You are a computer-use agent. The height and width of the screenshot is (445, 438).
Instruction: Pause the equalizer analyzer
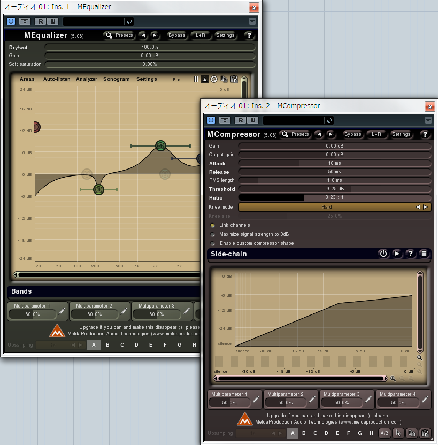click(196, 79)
